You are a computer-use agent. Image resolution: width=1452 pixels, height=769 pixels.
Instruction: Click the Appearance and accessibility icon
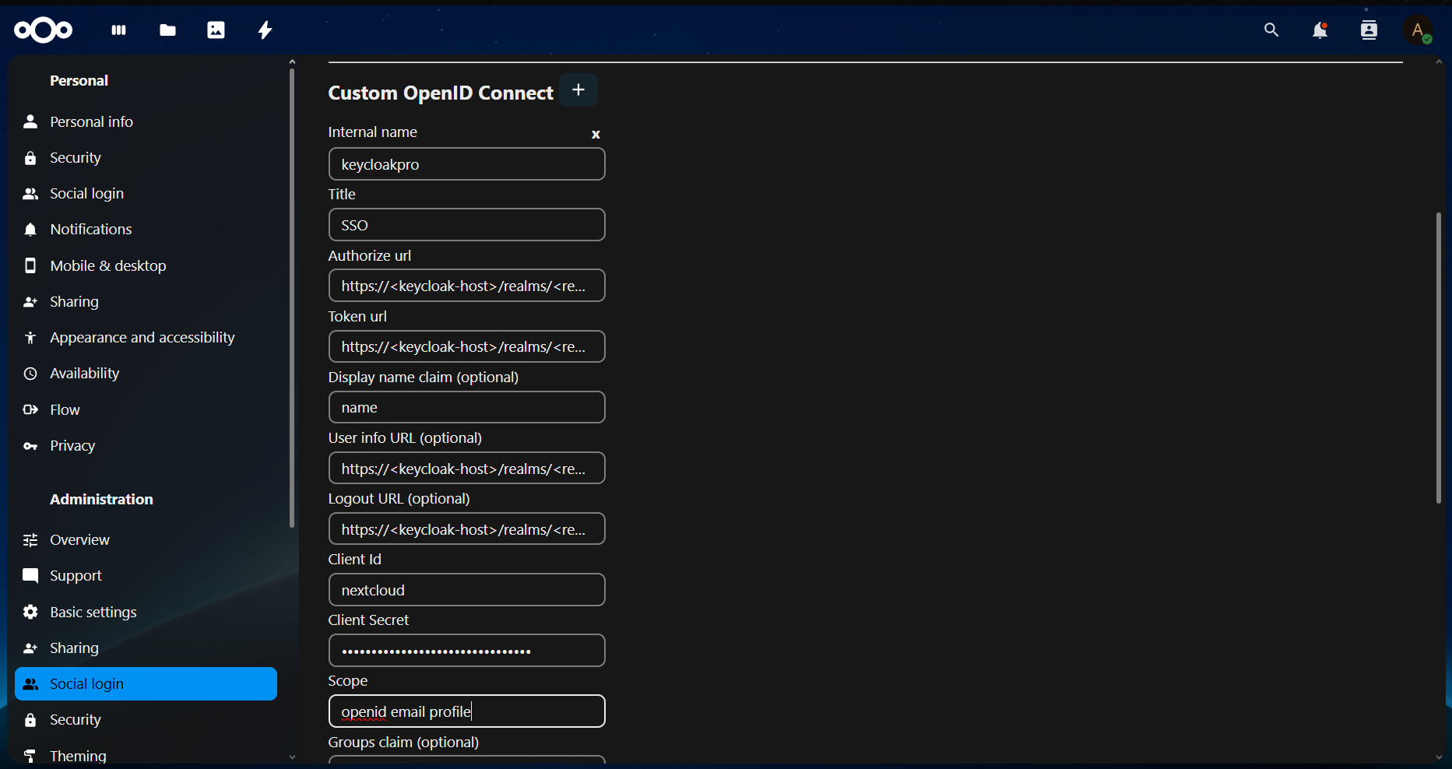[30, 339]
